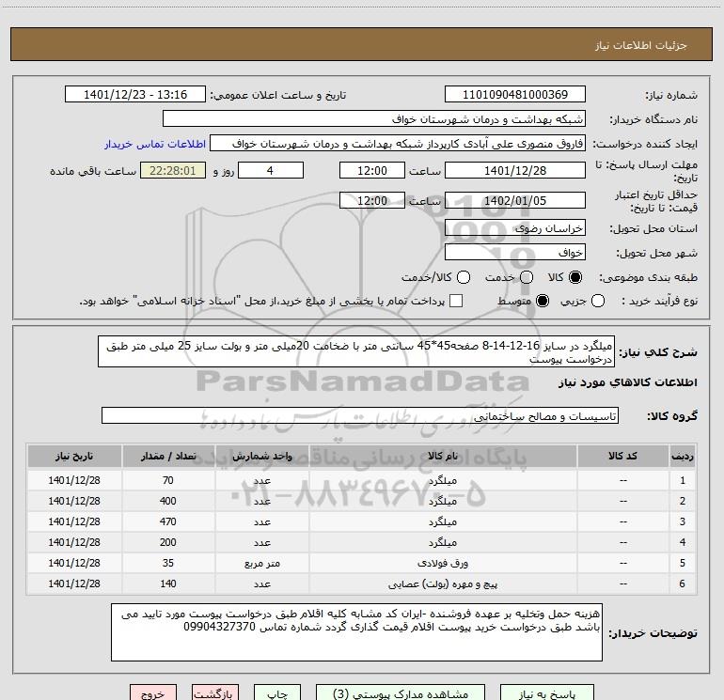
Task: Click the delivery province خراسان رضوی field
Action: click(x=515, y=228)
